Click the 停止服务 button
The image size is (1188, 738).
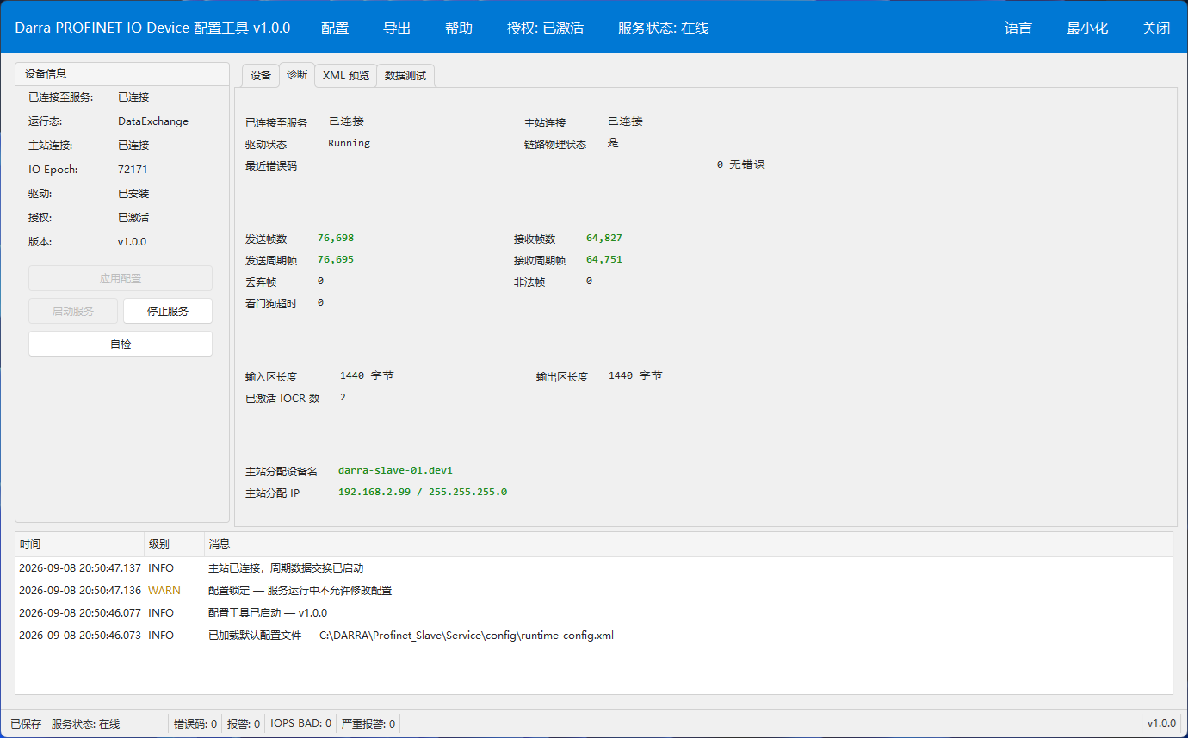coord(168,311)
